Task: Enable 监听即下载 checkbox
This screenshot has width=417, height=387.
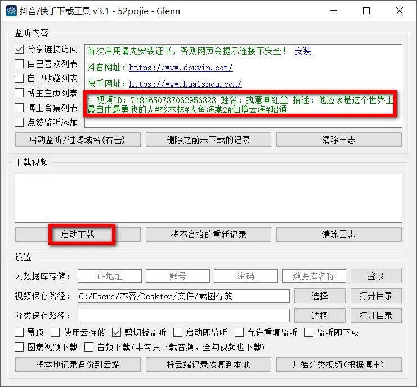Action: pyautogui.click(x=309, y=332)
